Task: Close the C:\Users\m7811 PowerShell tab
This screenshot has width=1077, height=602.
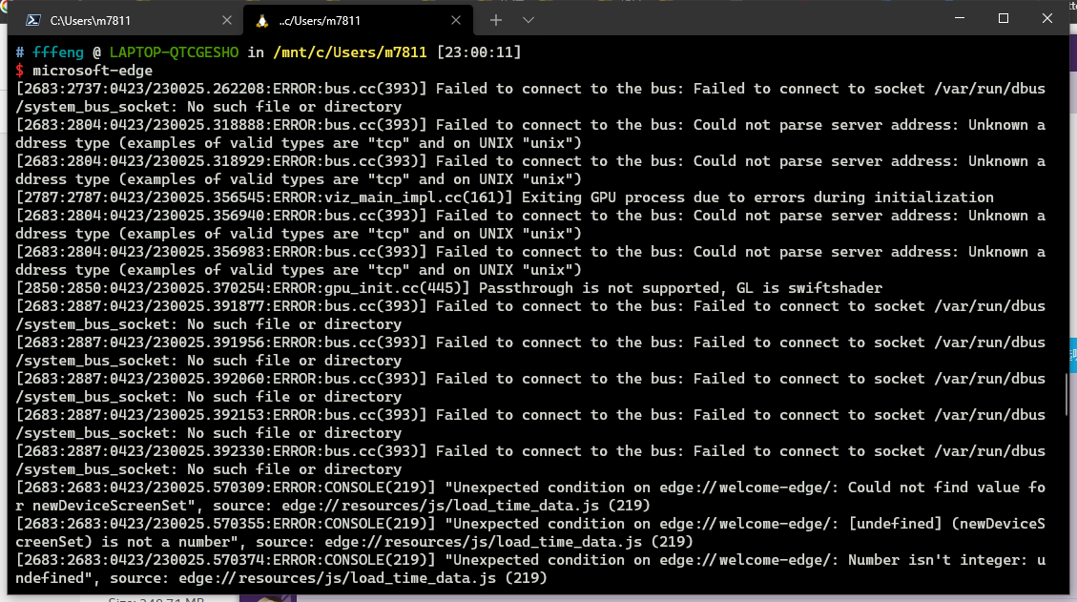Action: click(226, 20)
